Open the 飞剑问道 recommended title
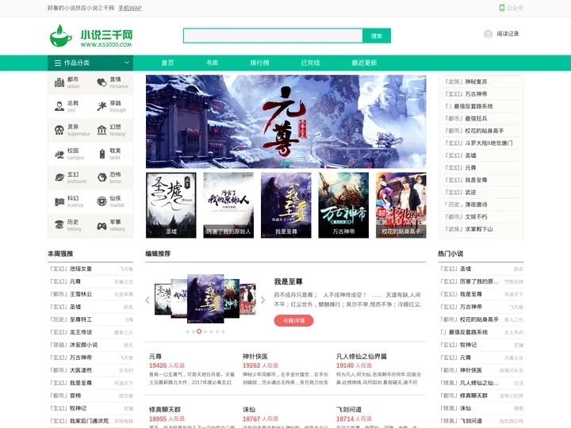Image resolution: width=571 pixels, height=428 pixels. tap(349, 410)
